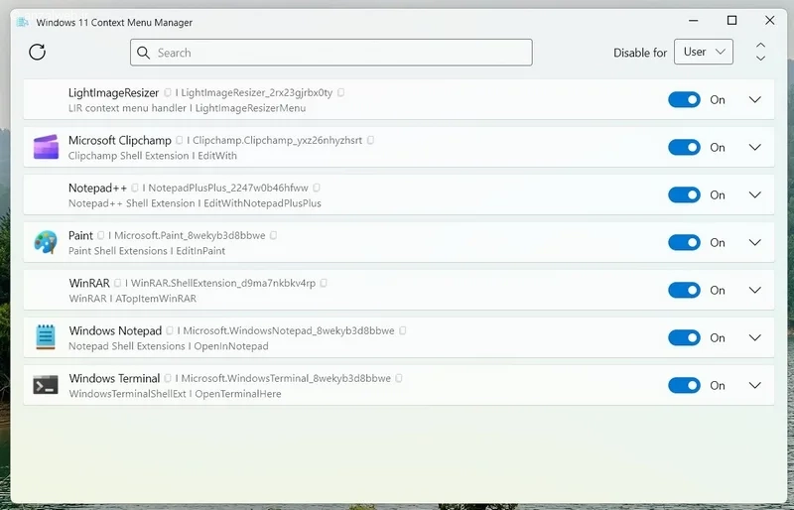Close the Context Menu Manager window
Screen dimensions: 794x510
770,20
